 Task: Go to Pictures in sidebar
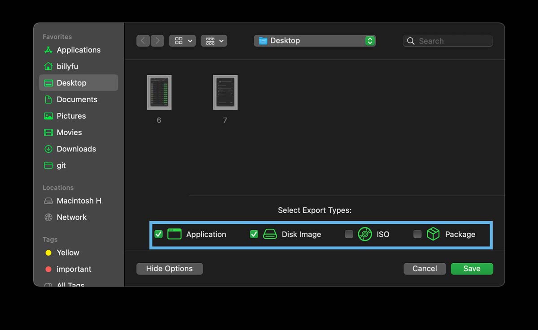coord(78,116)
